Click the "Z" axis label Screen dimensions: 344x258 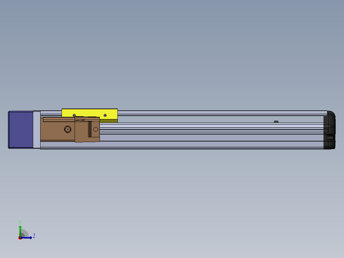(34, 236)
